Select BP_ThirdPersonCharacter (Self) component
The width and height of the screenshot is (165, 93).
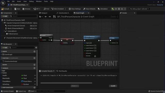point(14,20)
